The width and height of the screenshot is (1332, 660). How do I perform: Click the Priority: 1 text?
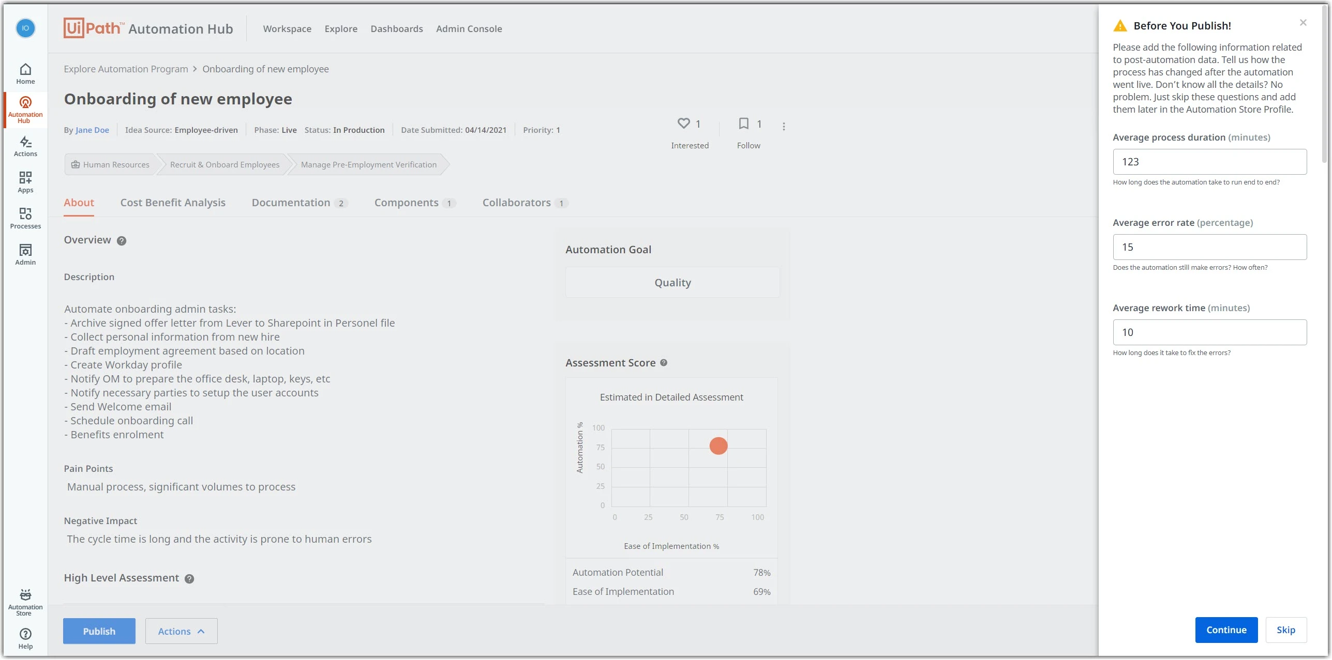tap(542, 130)
